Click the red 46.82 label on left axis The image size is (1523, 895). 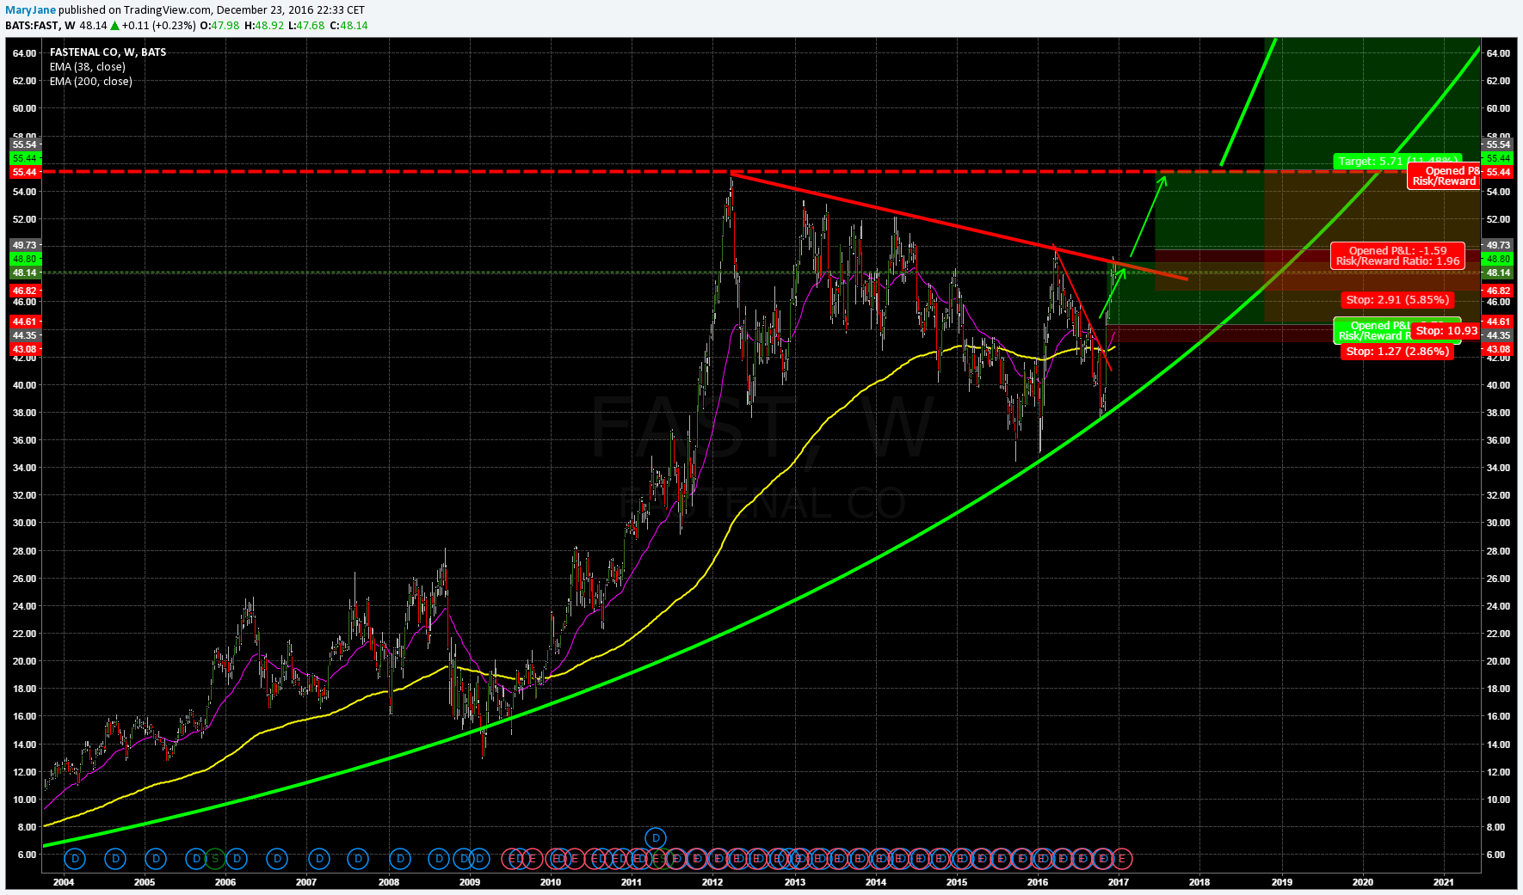(24, 291)
